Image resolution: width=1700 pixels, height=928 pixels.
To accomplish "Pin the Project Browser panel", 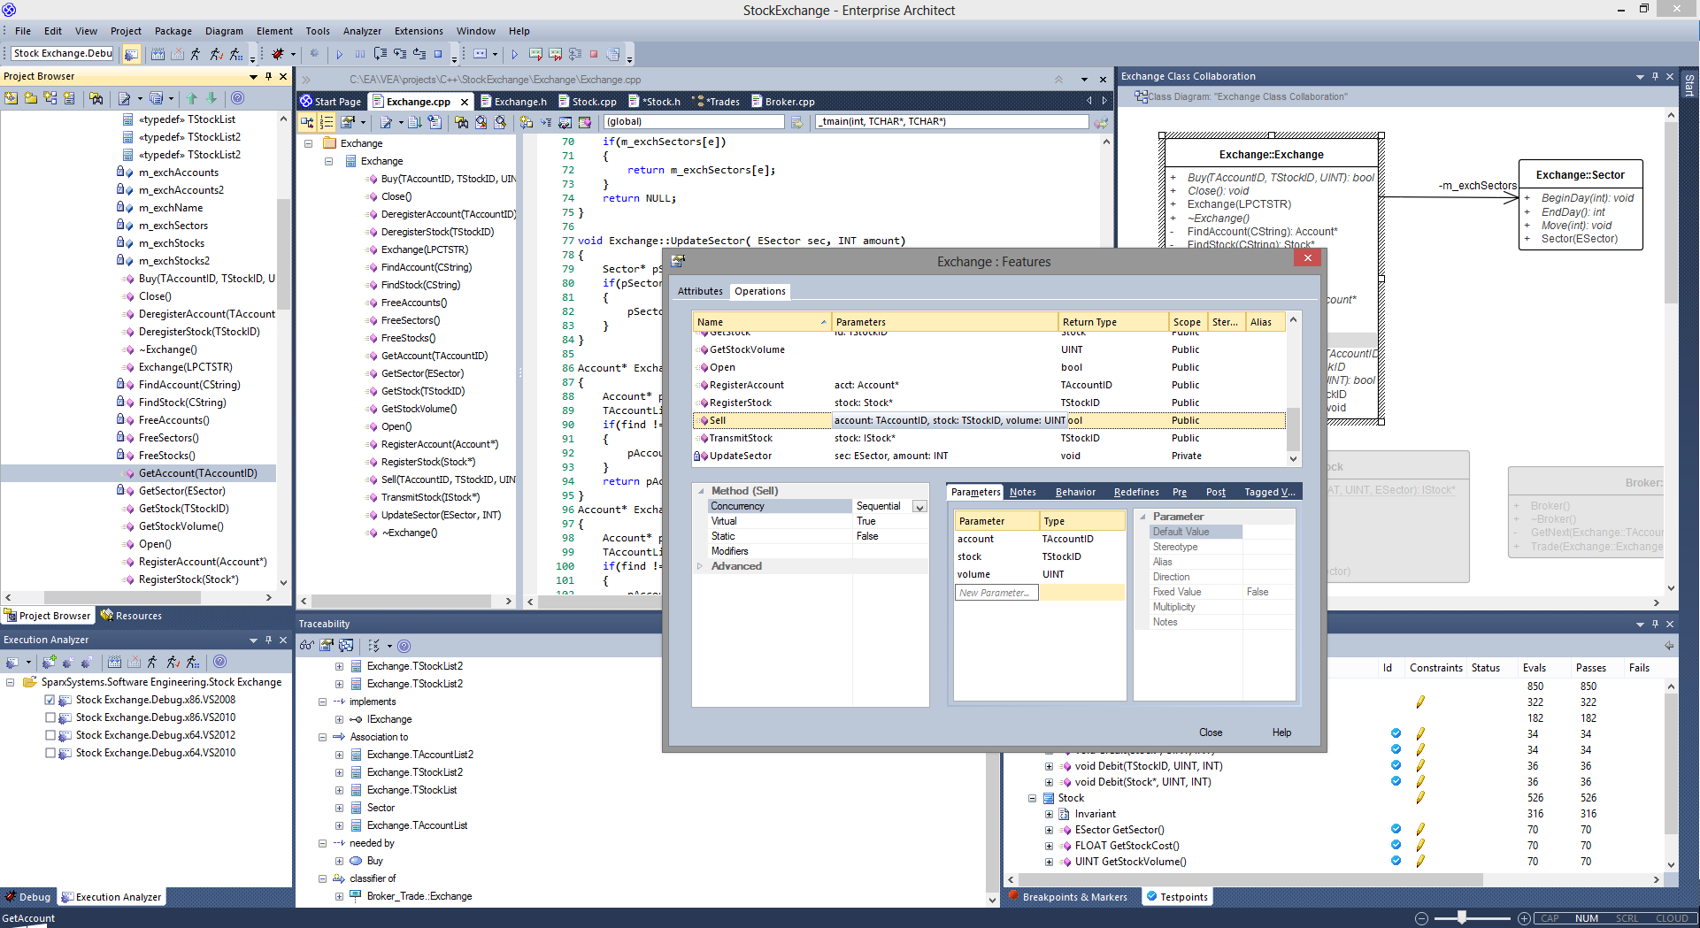I will point(268,76).
